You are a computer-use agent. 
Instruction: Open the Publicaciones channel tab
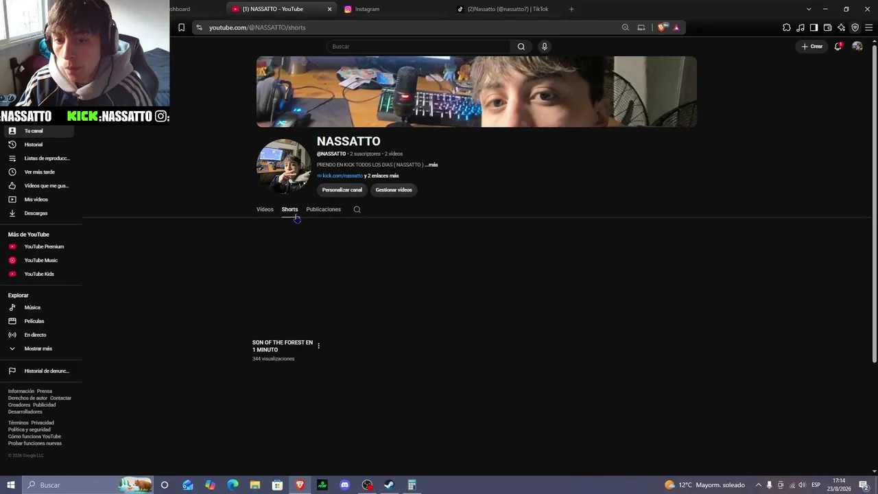click(324, 209)
